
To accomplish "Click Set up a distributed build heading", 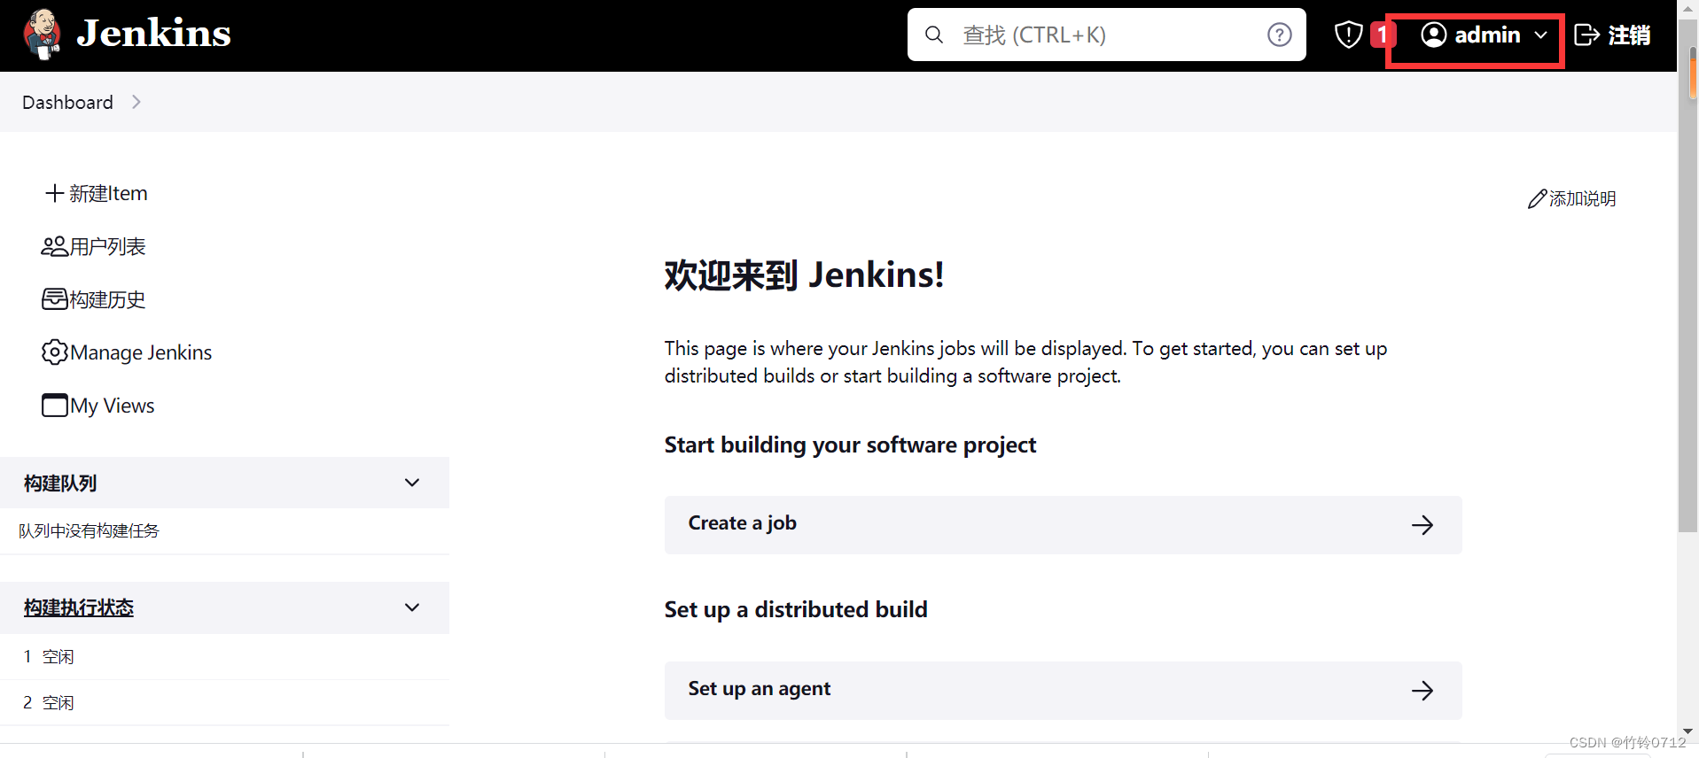I will [796, 609].
